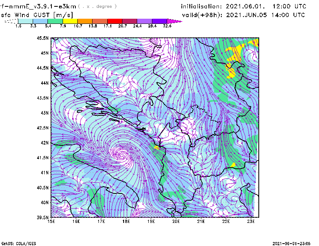Screen dimensions: 319x246
Task: Click the yellow gust patch on the coast near 19E
Action: click(157, 148)
